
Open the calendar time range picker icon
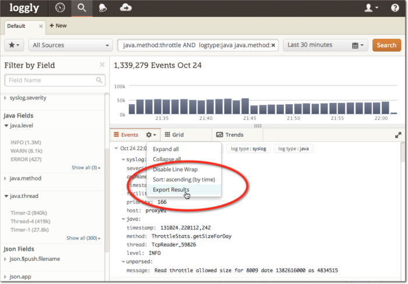[357, 45]
